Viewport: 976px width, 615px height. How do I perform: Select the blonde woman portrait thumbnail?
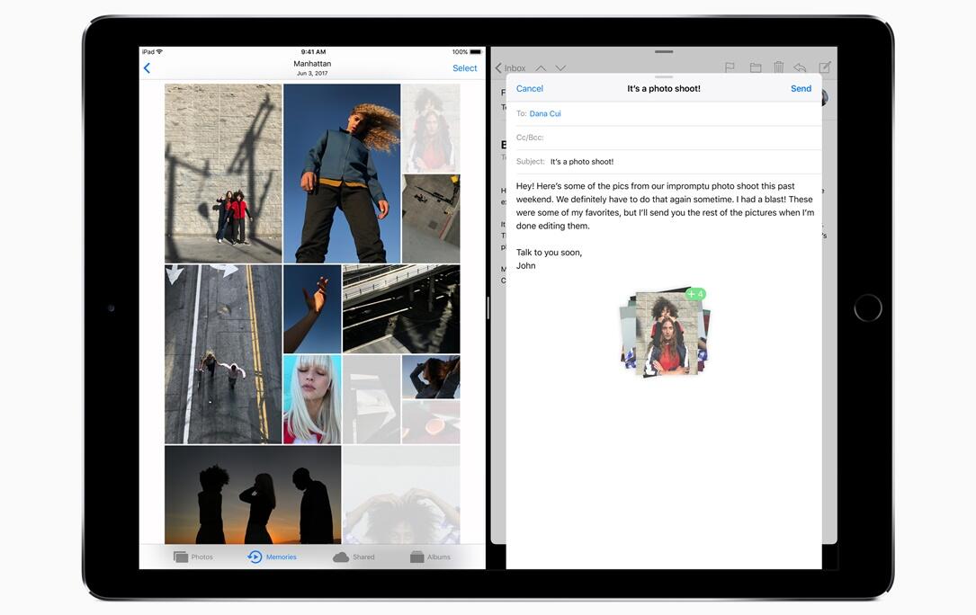(312, 399)
